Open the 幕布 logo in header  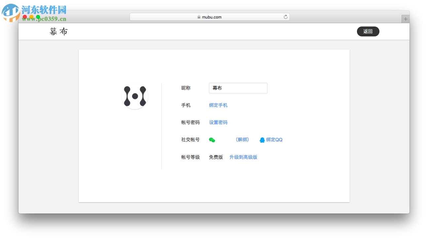[59, 31]
